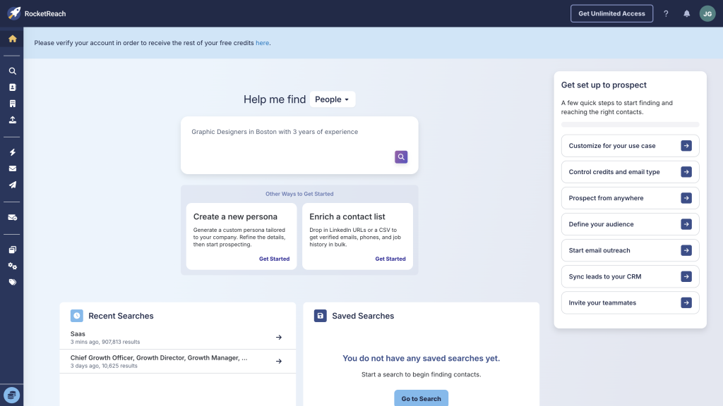Click the RocketReach brand name text
The height and width of the screenshot is (406, 723).
point(45,14)
